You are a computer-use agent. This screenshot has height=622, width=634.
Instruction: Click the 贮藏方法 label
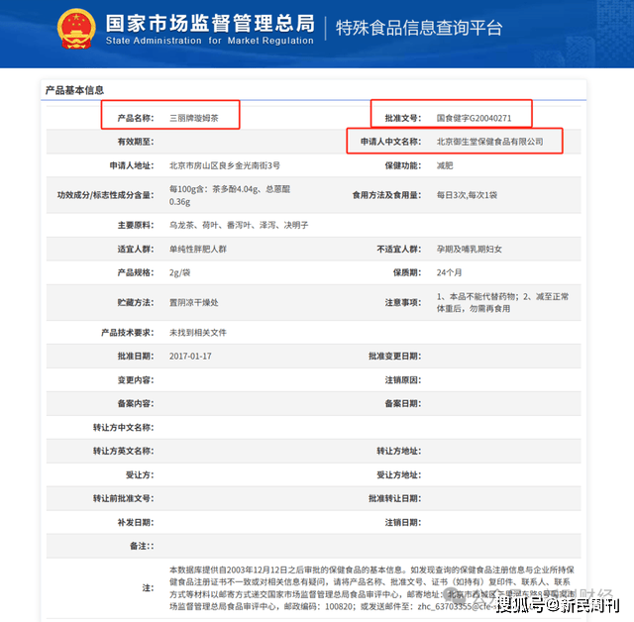click(136, 302)
